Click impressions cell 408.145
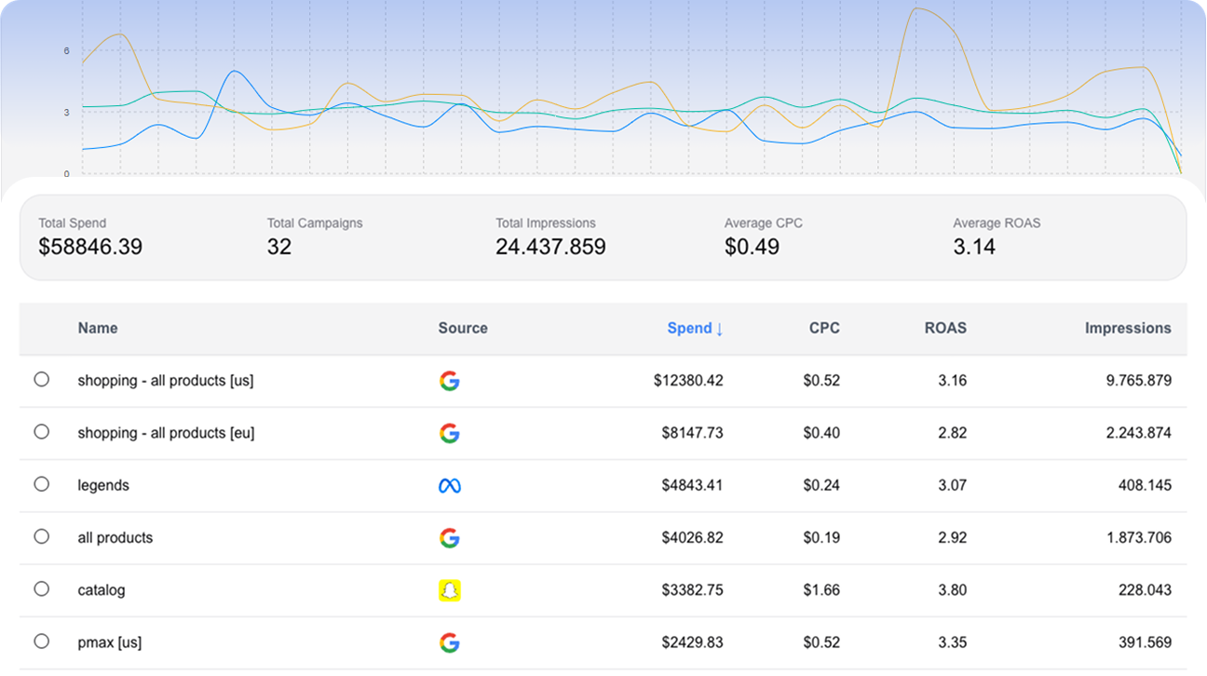1207x676 pixels. (x=1146, y=485)
